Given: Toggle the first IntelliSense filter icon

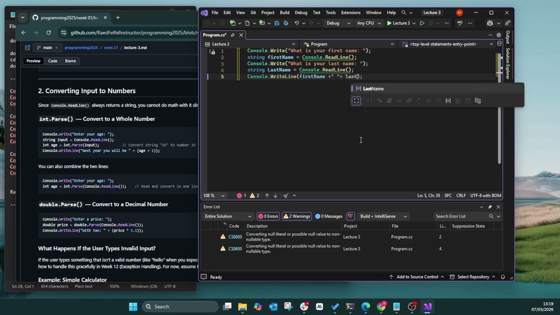Looking at the screenshot, I should [x=357, y=101].
